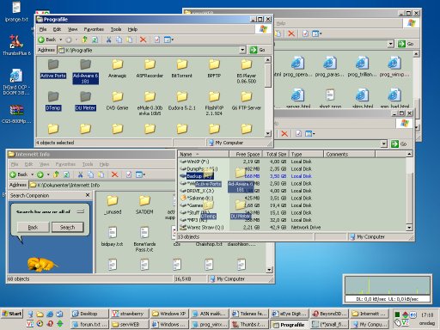
Task: Click red Delete X in Internett Info toolbar
Action: pyautogui.click(x=114, y=174)
